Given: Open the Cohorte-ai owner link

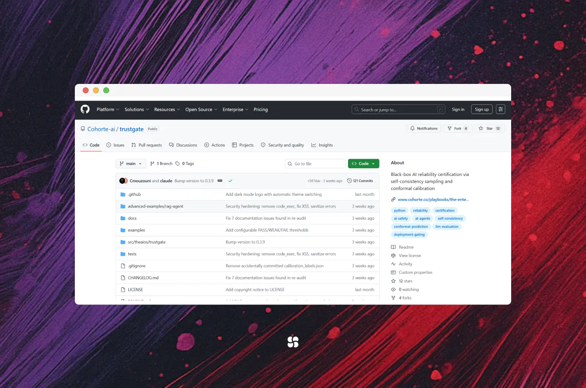Looking at the screenshot, I should pyautogui.click(x=101, y=129).
